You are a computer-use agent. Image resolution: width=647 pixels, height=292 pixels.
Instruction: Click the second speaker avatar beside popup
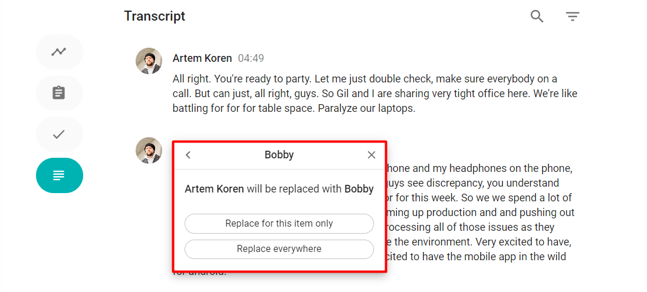149,150
